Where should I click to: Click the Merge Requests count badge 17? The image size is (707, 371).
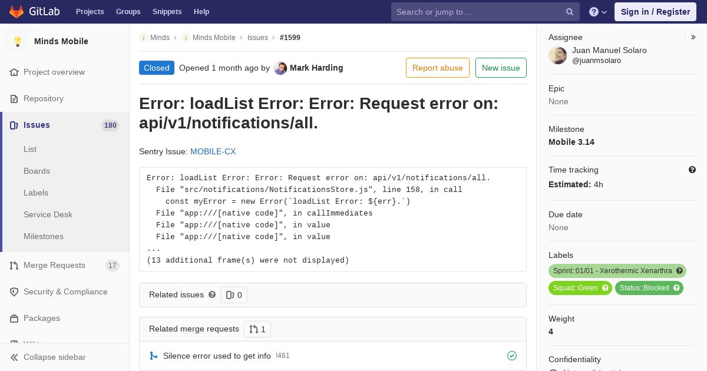pos(112,266)
